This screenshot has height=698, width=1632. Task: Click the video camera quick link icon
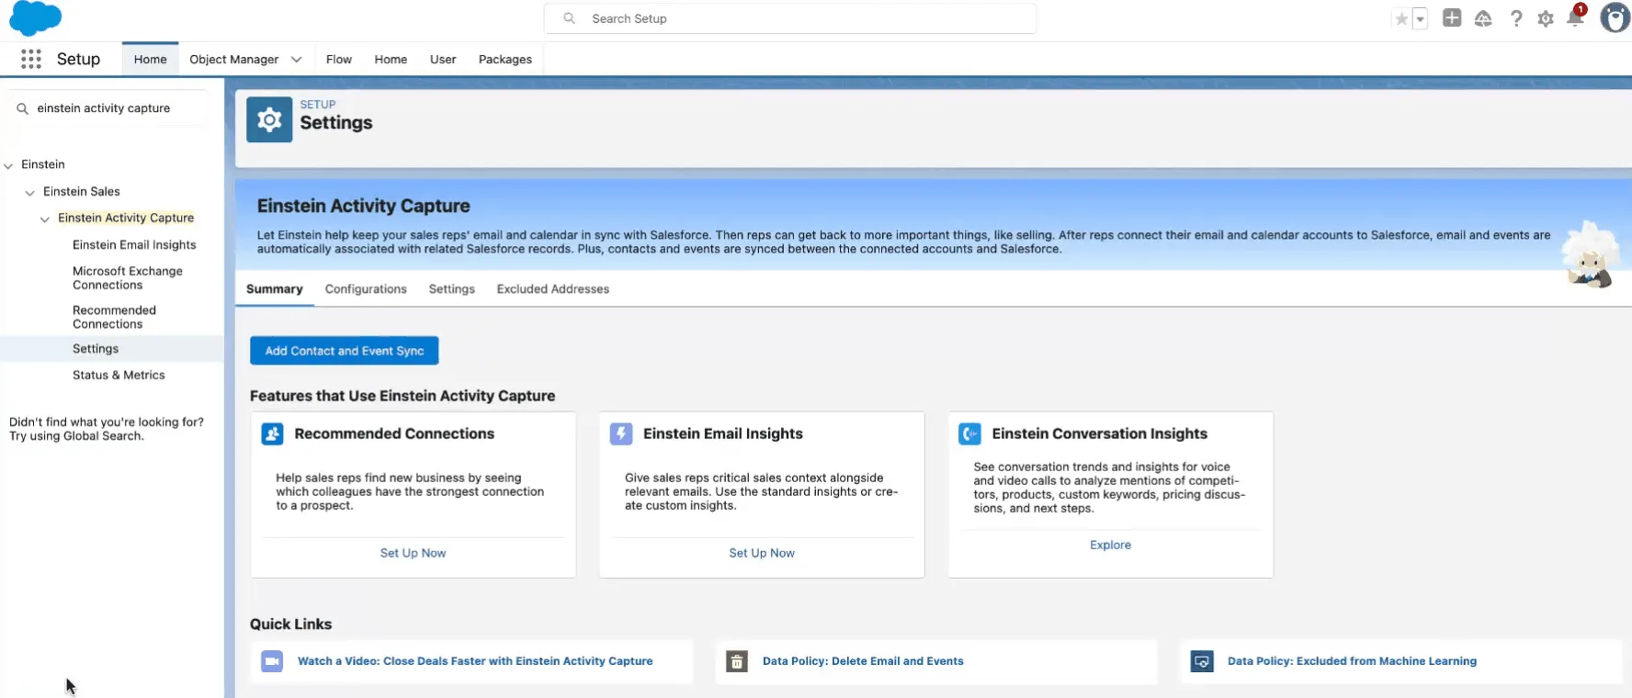[272, 661]
